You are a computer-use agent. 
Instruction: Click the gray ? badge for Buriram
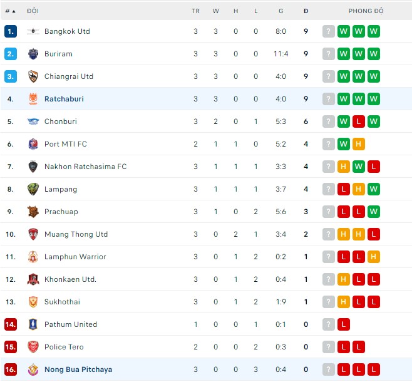point(328,54)
